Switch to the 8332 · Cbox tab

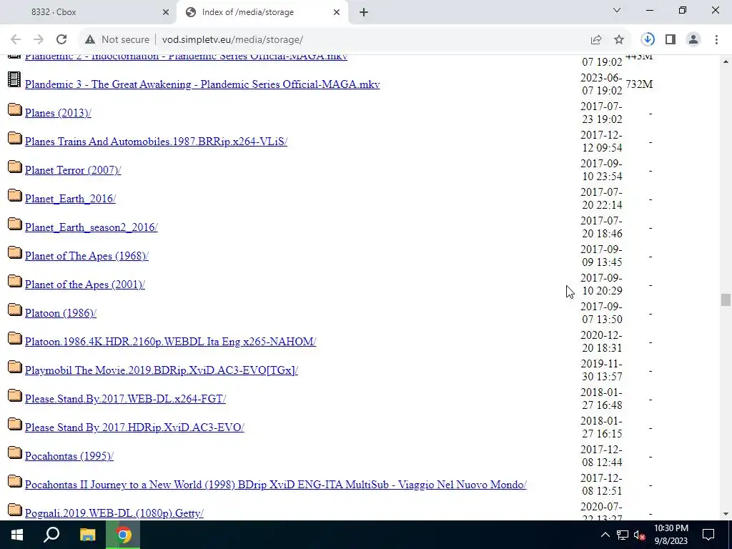(x=88, y=12)
